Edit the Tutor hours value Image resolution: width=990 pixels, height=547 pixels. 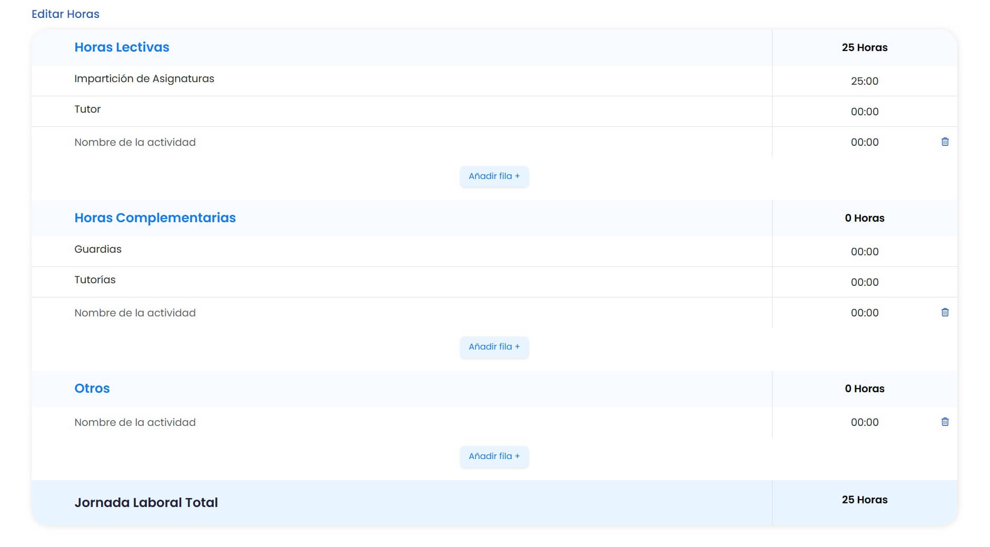[x=865, y=112]
